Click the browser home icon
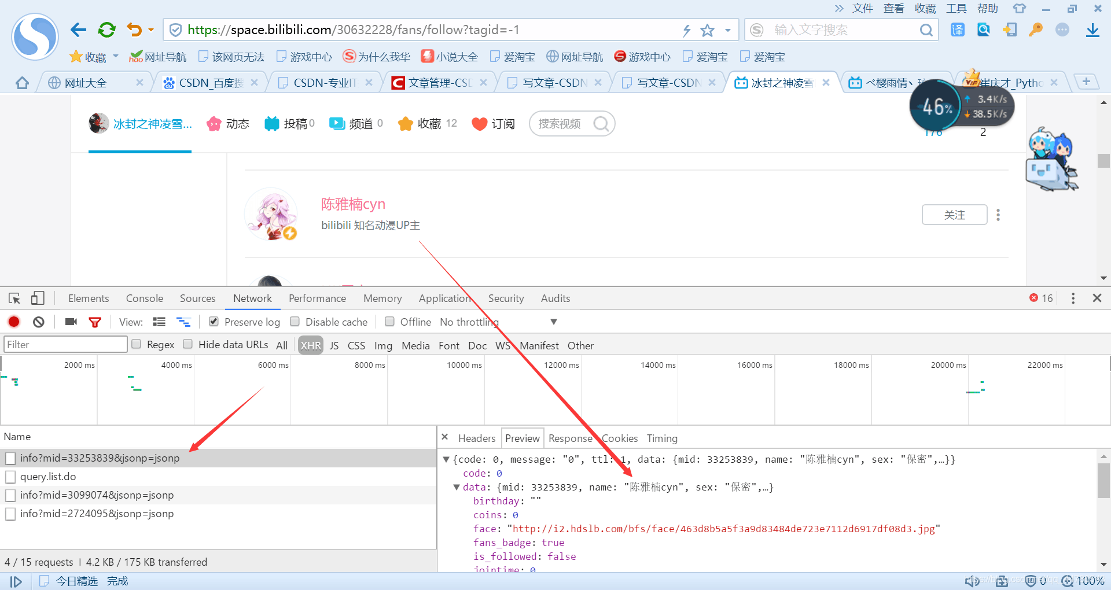 [x=22, y=83]
